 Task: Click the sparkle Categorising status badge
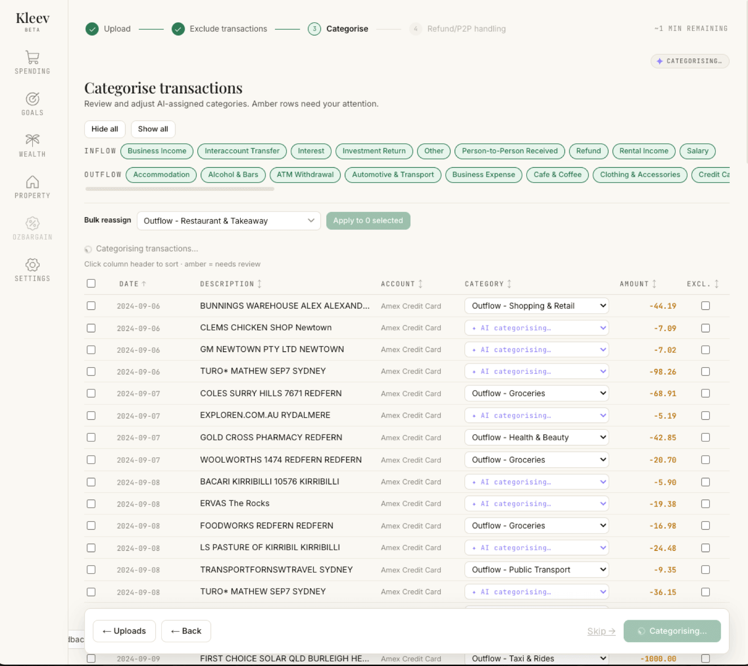pos(690,61)
